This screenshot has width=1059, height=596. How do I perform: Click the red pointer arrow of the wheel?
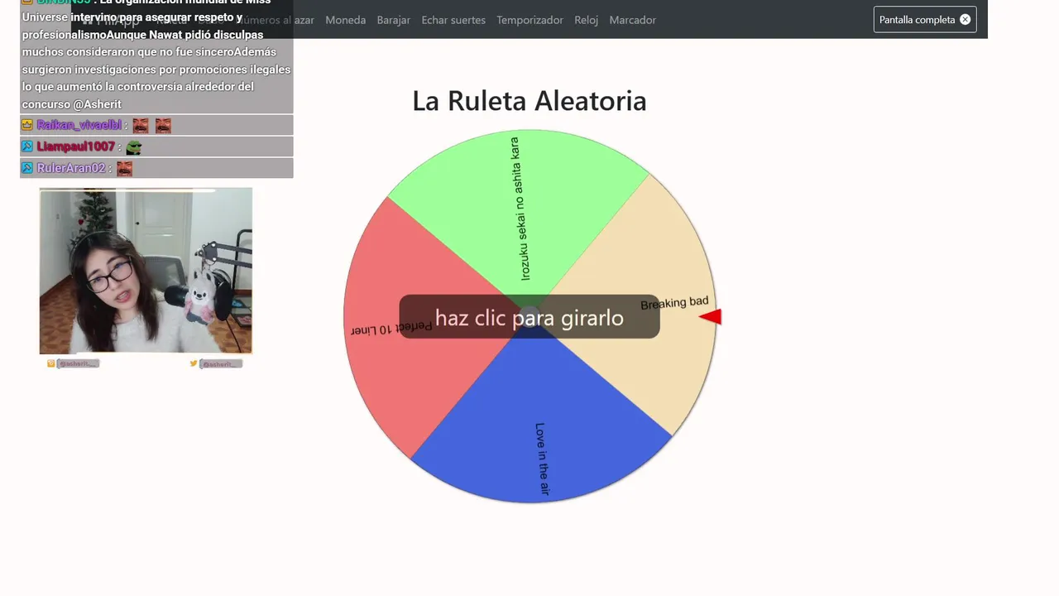[711, 316]
